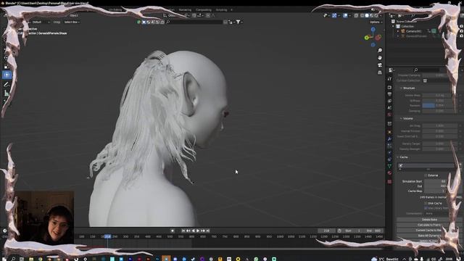The height and width of the screenshot is (261, 464).
Task: Click the Bake All Dynamics button
Action: pos(429,236)
